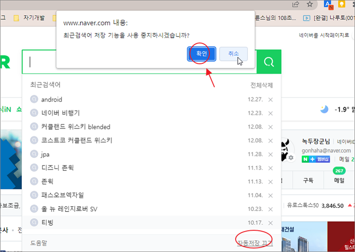Image resolution: width=355 pixels, height=252 pixels.
Task: Select recent search '디즈니 존윅'
Action: click(57, 168)
